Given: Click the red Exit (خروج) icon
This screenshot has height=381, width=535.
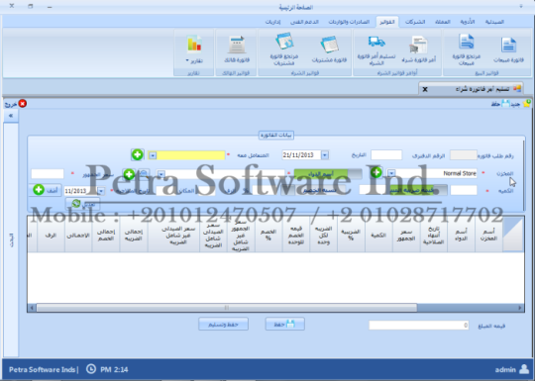Looking at the screenshot, I should pos(23,103).
